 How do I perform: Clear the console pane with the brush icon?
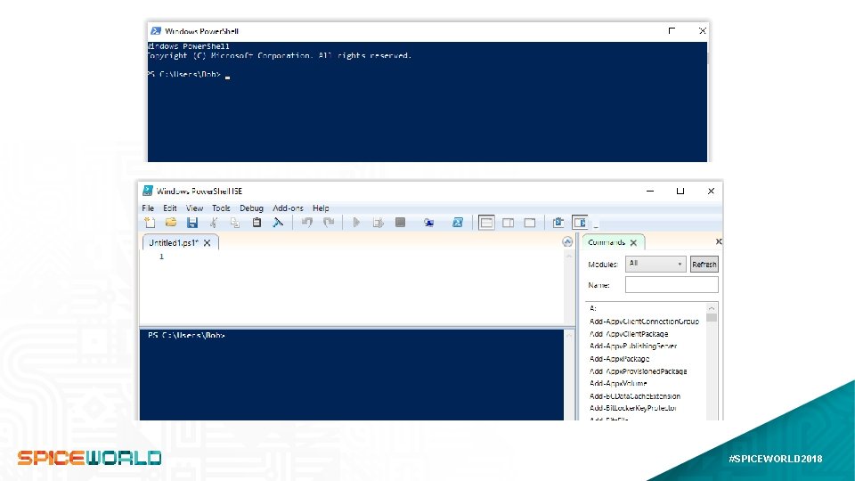pos(278,223)
